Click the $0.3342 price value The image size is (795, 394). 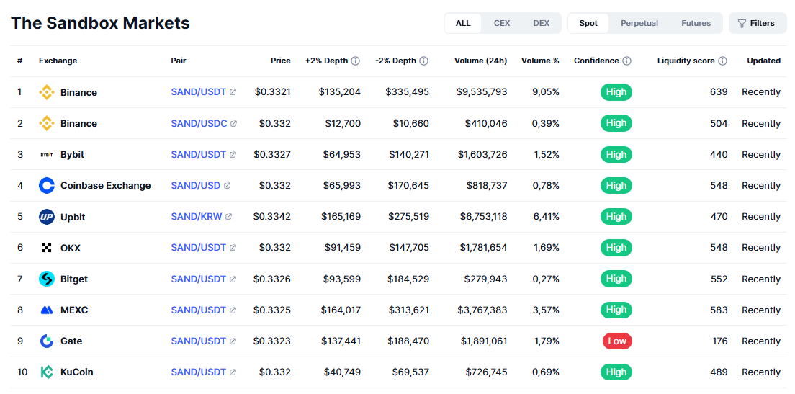(272, 217)
